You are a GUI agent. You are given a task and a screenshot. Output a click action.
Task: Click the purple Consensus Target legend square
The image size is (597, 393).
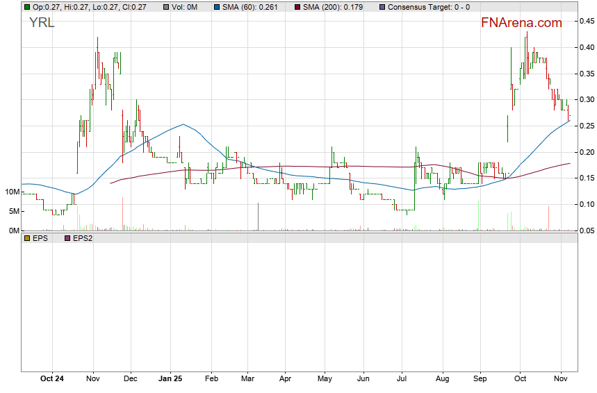click(383, 7)
